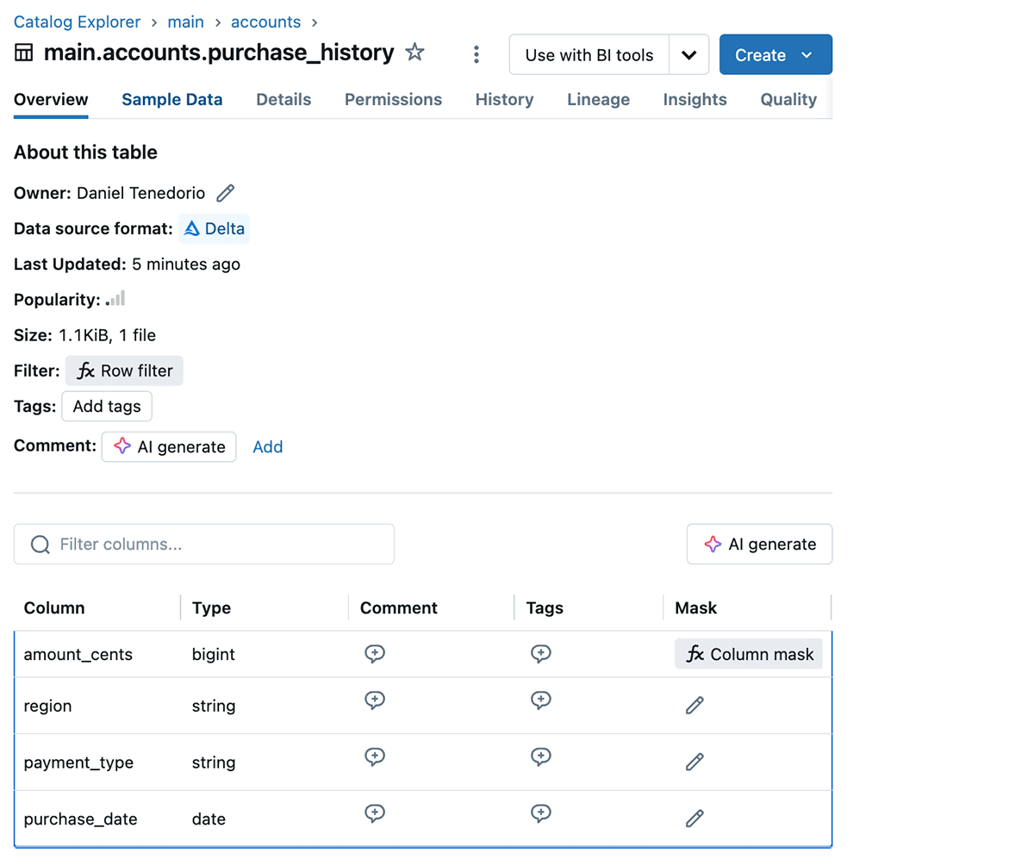Star the purchase_history table as favorite
The width and height of the screenshot is (1034, 859).
pyautogui.click(x=414, y=53)
